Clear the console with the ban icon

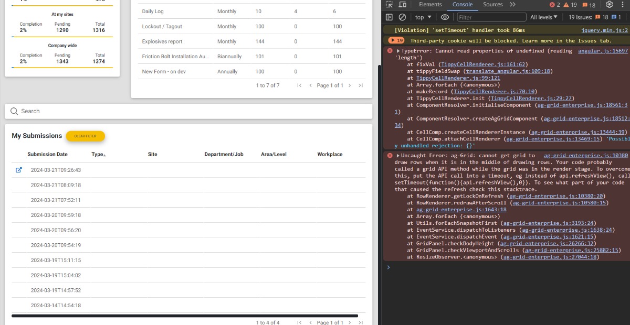tap(402, 17)
